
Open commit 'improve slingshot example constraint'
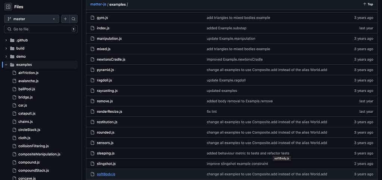tap(237, 164)
